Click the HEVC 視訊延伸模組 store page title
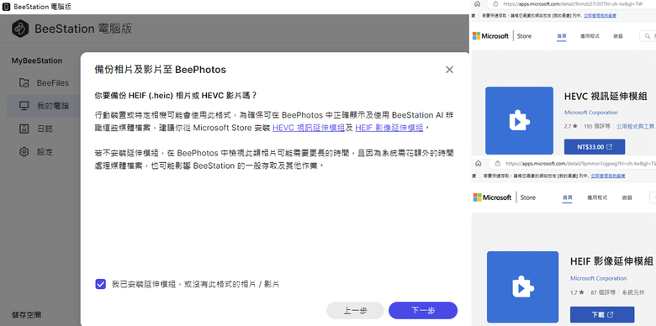 [x=606, y=96]
